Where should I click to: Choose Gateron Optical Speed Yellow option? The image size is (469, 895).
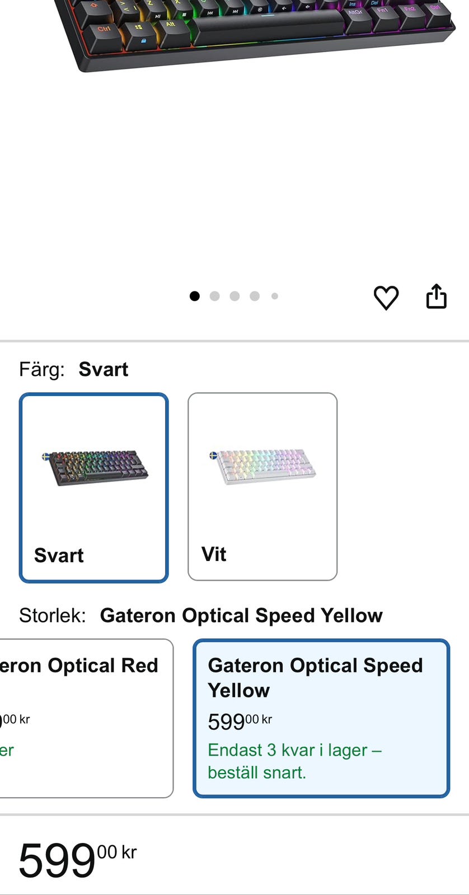[x=321, y=718]
